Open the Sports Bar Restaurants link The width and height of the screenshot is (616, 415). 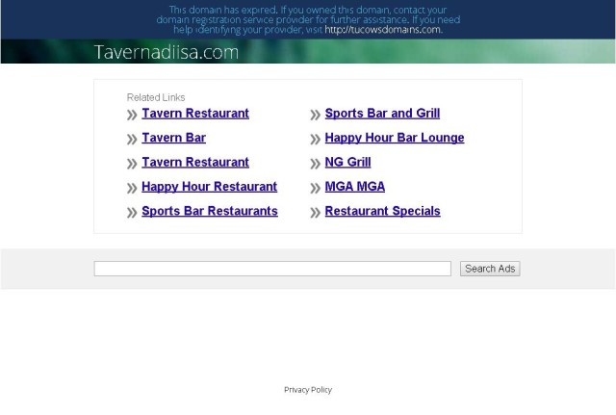pos(210,211)
